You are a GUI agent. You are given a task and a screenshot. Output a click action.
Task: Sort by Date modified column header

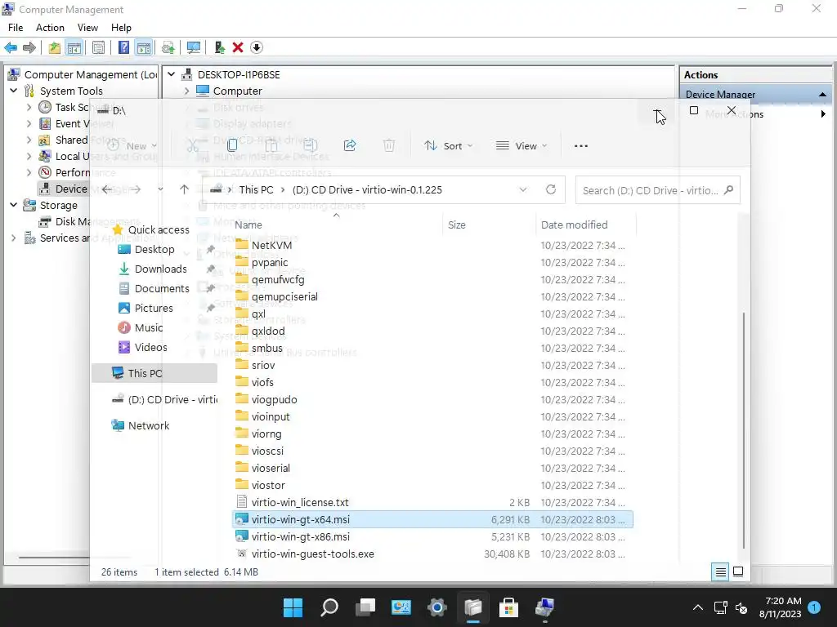574,225
